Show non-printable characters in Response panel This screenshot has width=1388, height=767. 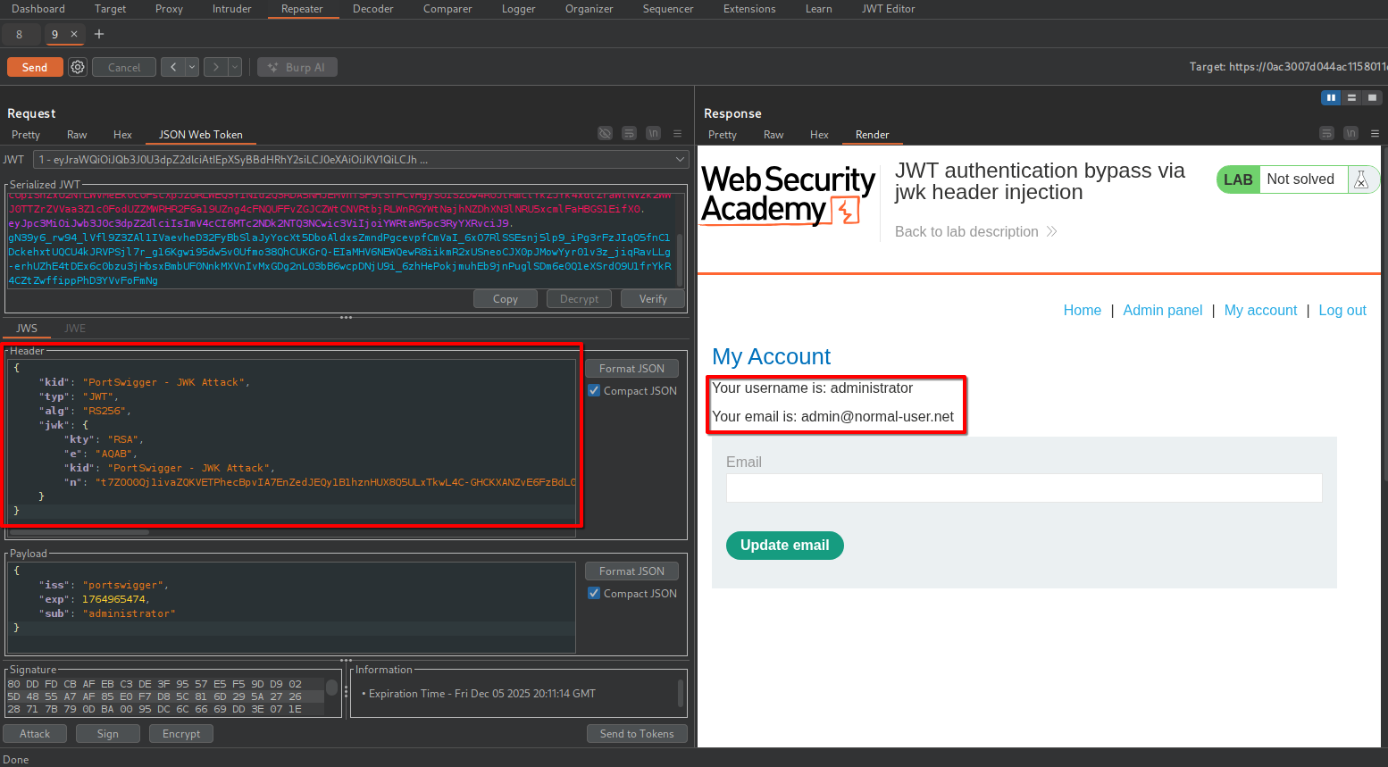pos(1350,133)
